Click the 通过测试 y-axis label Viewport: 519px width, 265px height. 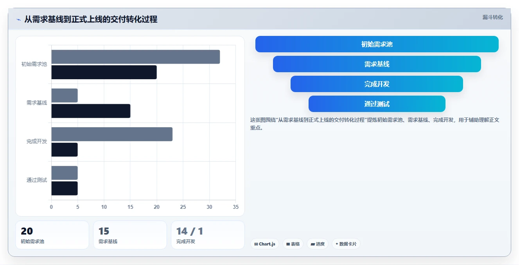click(x=37, y=180)
